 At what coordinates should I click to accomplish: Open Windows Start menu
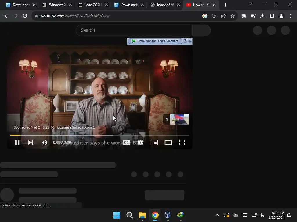117,215
